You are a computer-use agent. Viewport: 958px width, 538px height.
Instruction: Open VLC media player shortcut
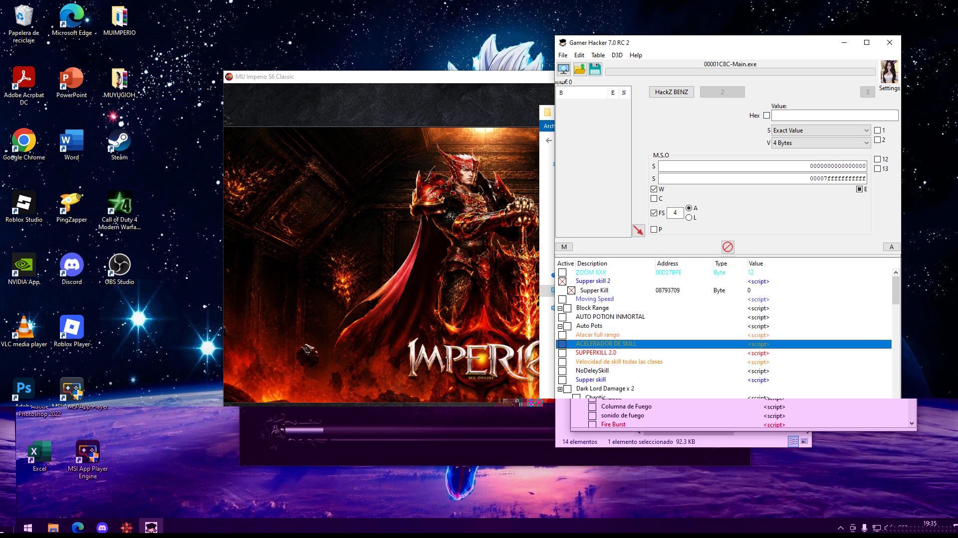click(23, 332)
